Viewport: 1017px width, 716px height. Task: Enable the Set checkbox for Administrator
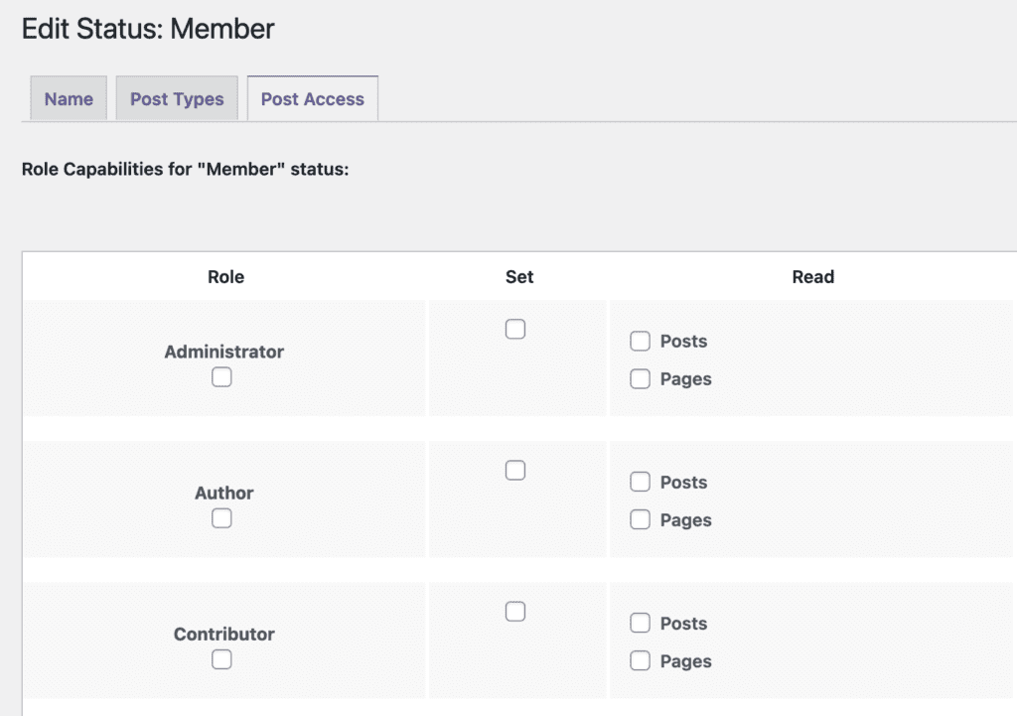[514, 329]
